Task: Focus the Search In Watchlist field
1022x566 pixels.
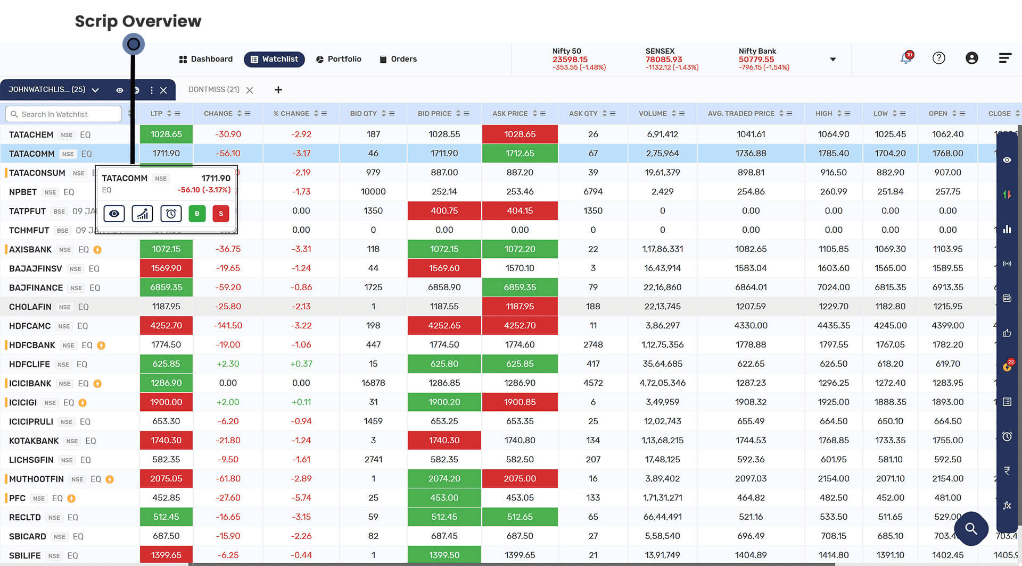Action: (x=63, y=114)
